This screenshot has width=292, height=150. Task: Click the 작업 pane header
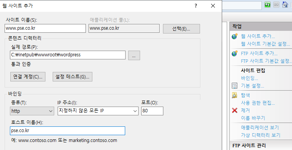tap(261, 26)
